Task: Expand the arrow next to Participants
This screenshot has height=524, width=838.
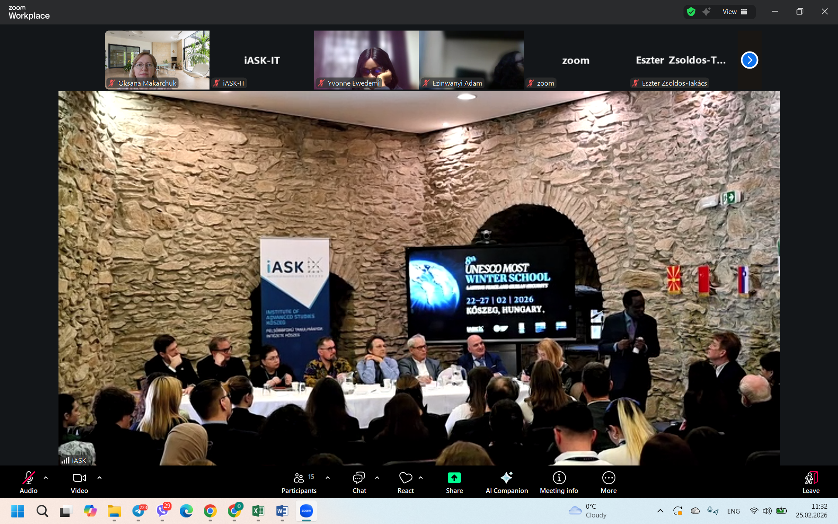Action: [x=328, y=478]
